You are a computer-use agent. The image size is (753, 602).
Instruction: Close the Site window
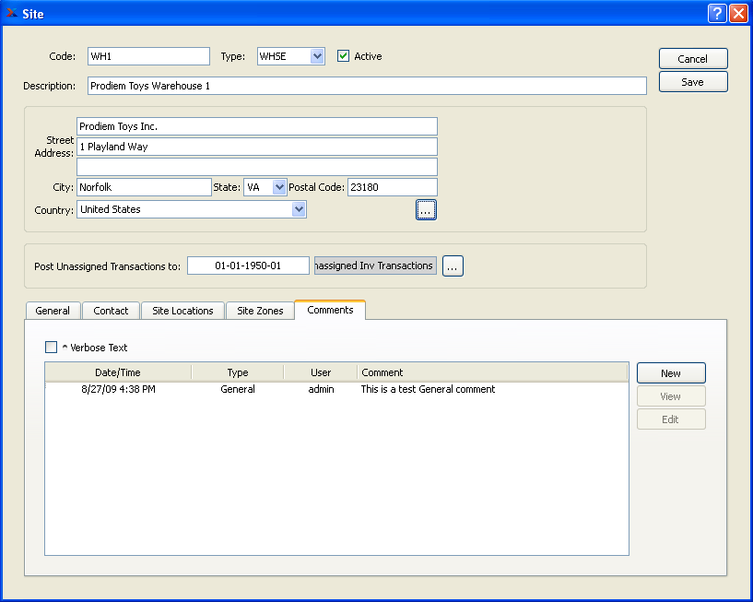738,14
